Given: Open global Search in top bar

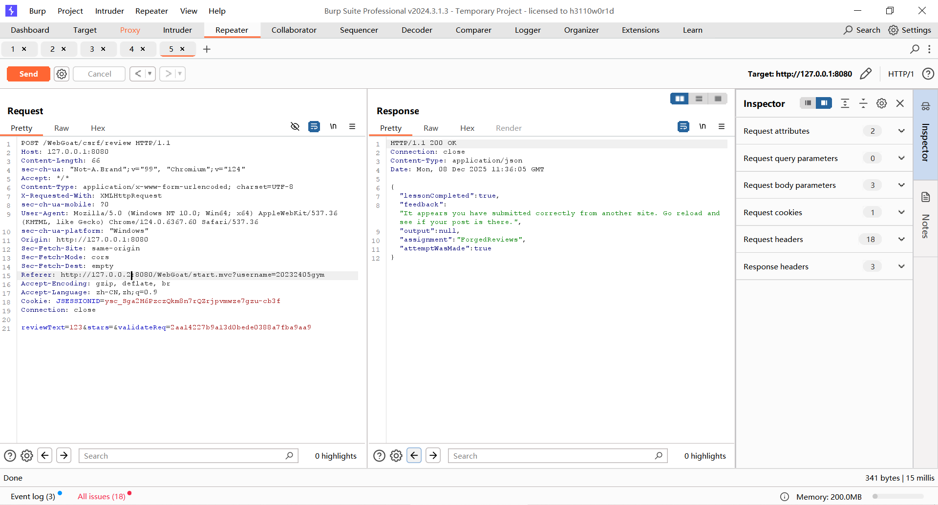Looking at the screenshot, I should (x=862, y=30).
